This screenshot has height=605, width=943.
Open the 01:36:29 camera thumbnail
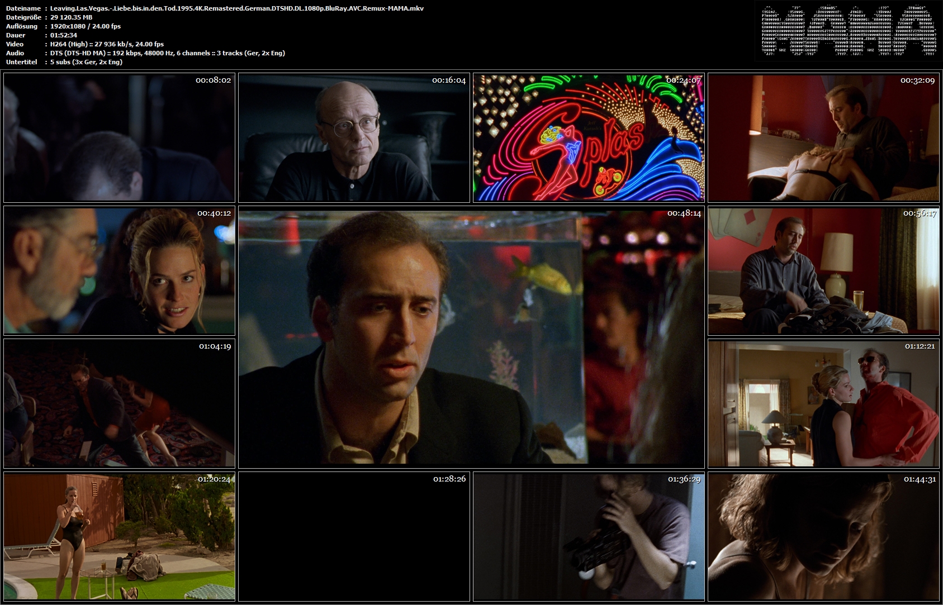click(x=589, y=536)
